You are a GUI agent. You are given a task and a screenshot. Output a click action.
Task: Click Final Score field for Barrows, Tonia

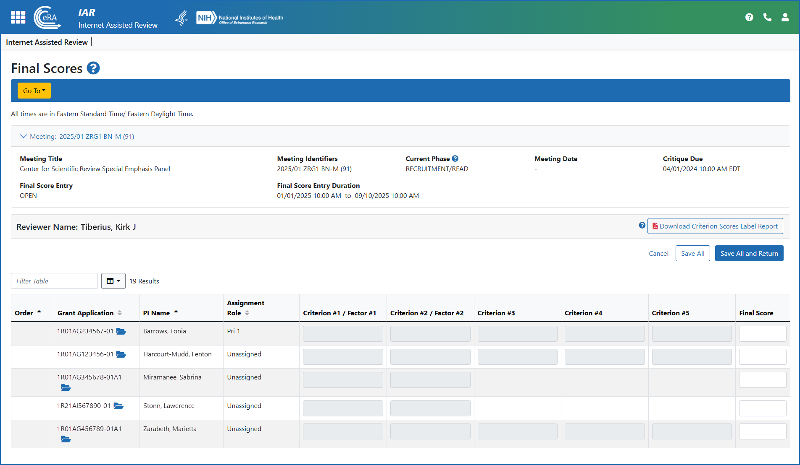pyautogui.click(x=763, y=334)
